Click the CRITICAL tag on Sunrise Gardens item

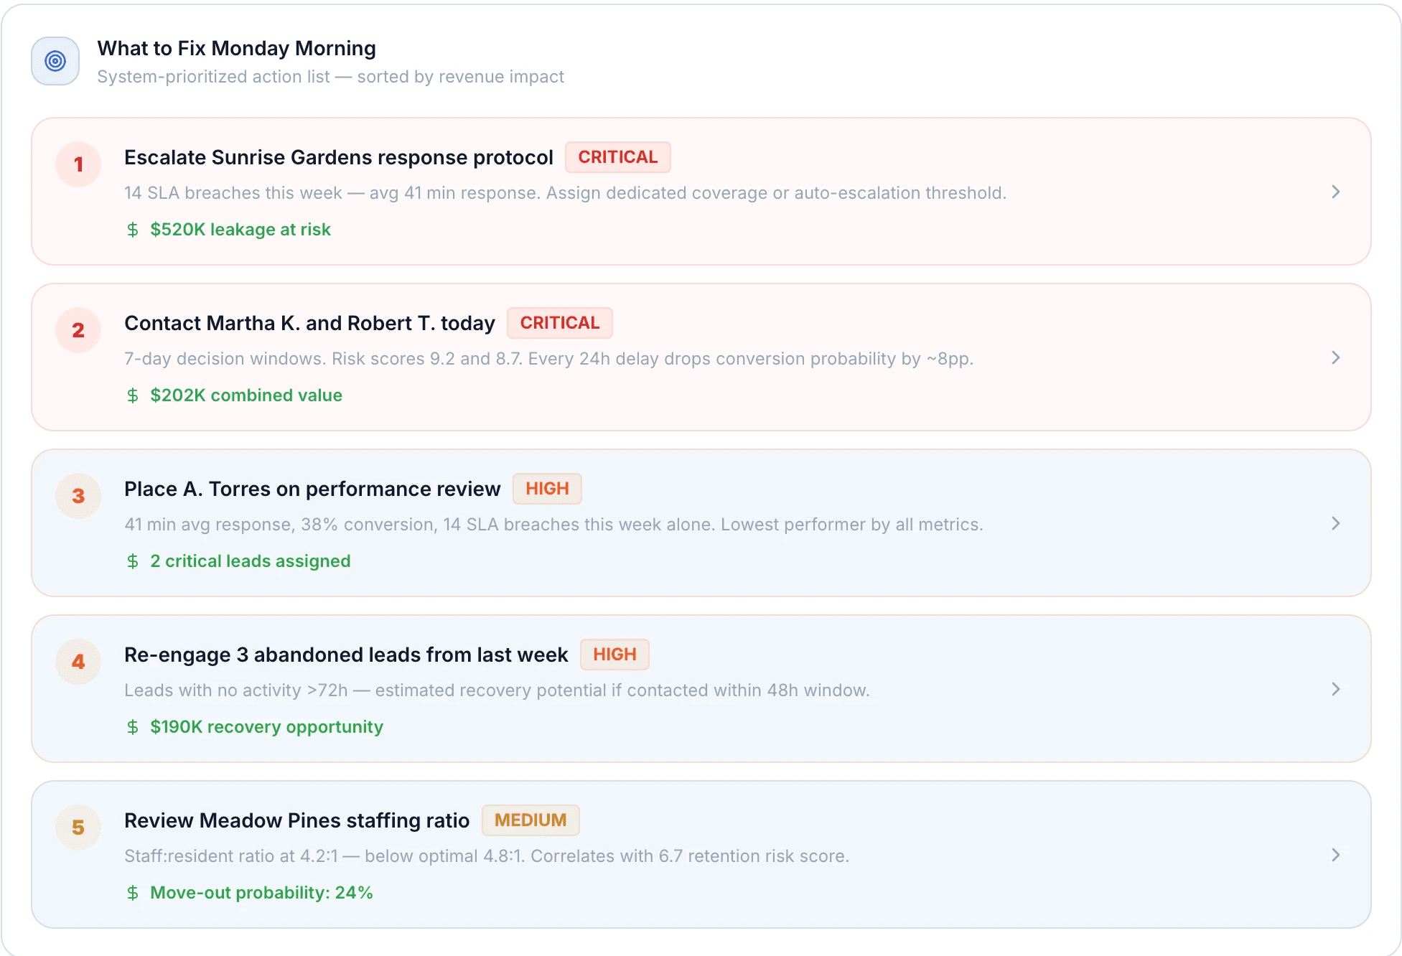pyautogui.click(x=617, y=157)
